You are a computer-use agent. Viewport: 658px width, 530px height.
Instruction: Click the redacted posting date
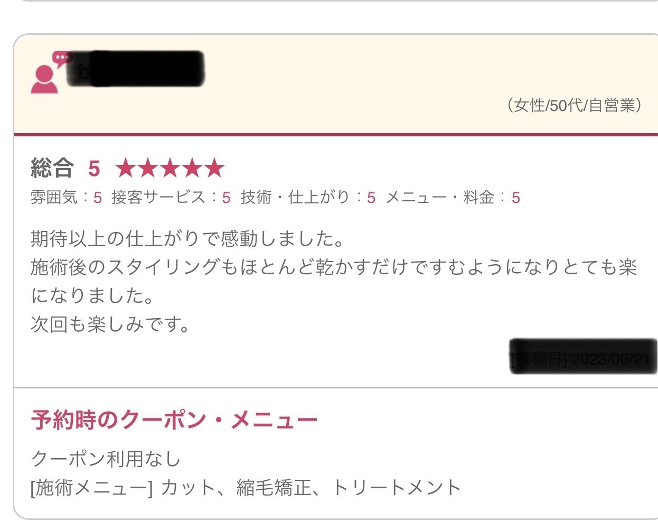[584, 357]
